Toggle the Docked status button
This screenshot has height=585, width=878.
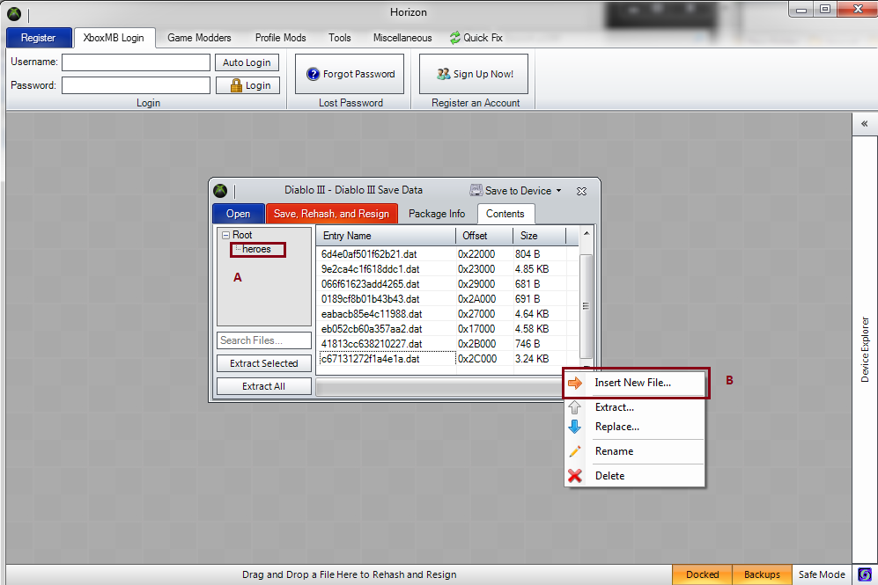point(702,574)
